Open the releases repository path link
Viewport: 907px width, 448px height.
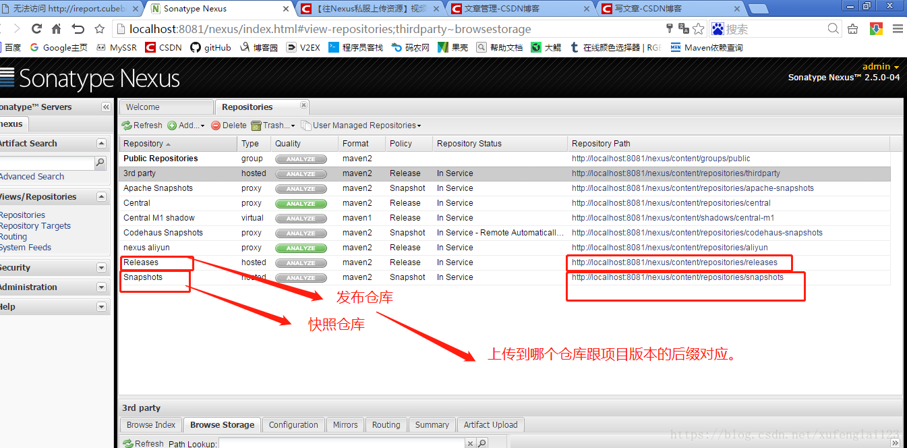tap(674, 262)
